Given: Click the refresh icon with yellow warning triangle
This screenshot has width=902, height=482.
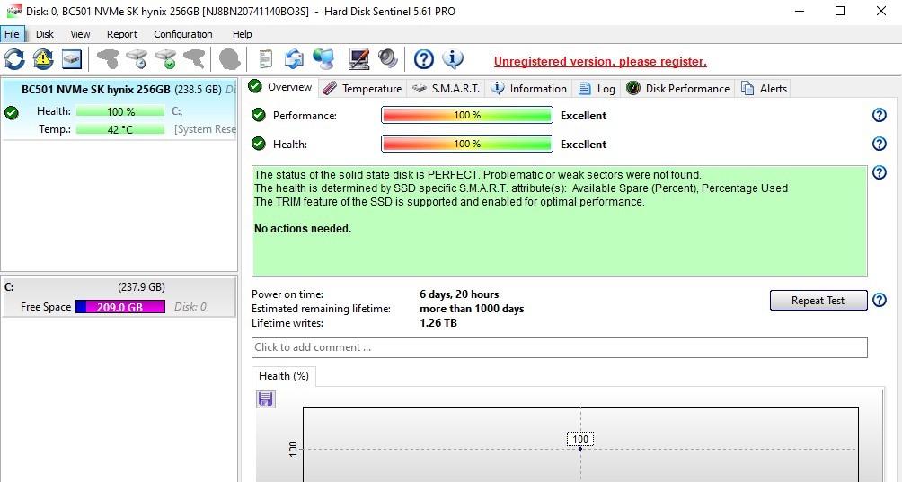Looking at the screenshot, I should [43, 58].
